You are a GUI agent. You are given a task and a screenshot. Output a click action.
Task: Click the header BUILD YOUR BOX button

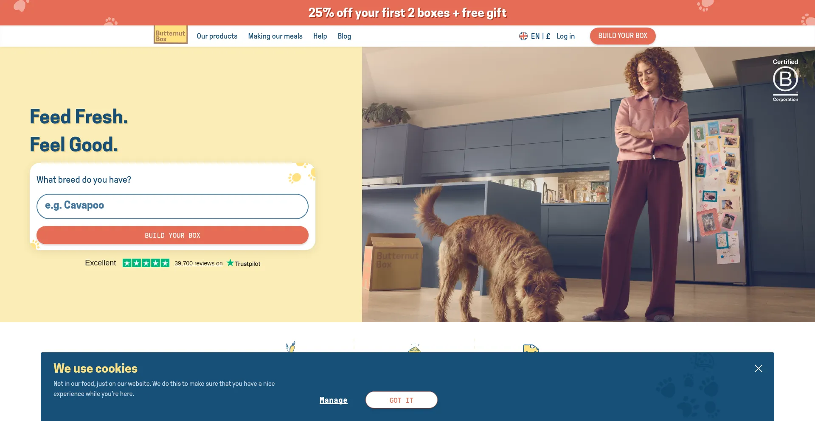click(x=623, y=36)
